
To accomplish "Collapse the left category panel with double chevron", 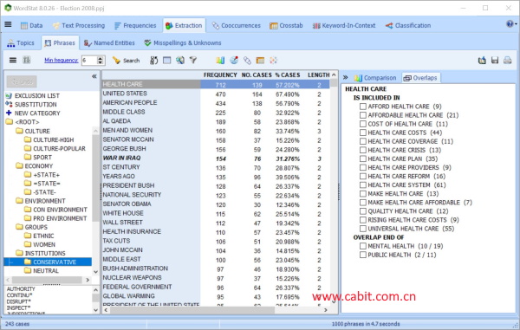I will point(94,76).
